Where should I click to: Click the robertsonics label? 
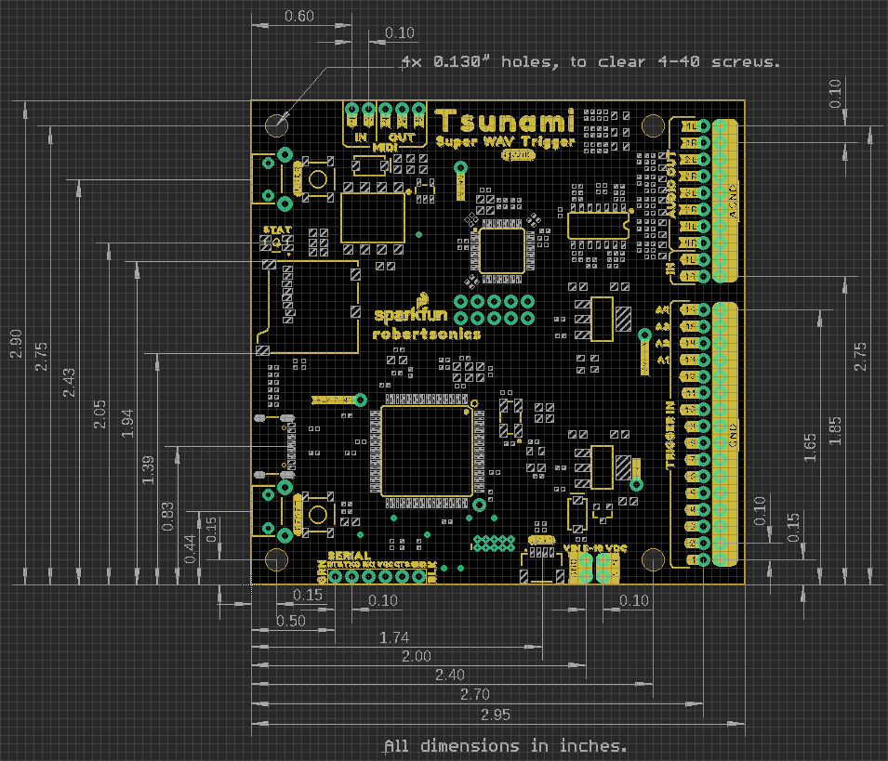point(427,335)
